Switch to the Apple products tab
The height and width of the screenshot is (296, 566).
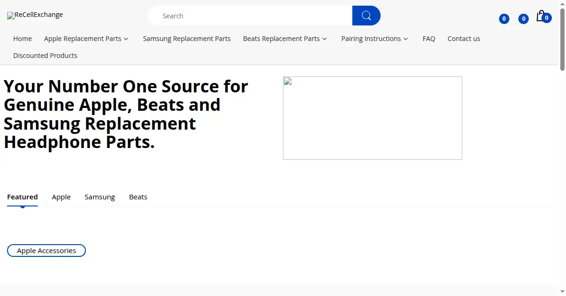tap(61, 197)
